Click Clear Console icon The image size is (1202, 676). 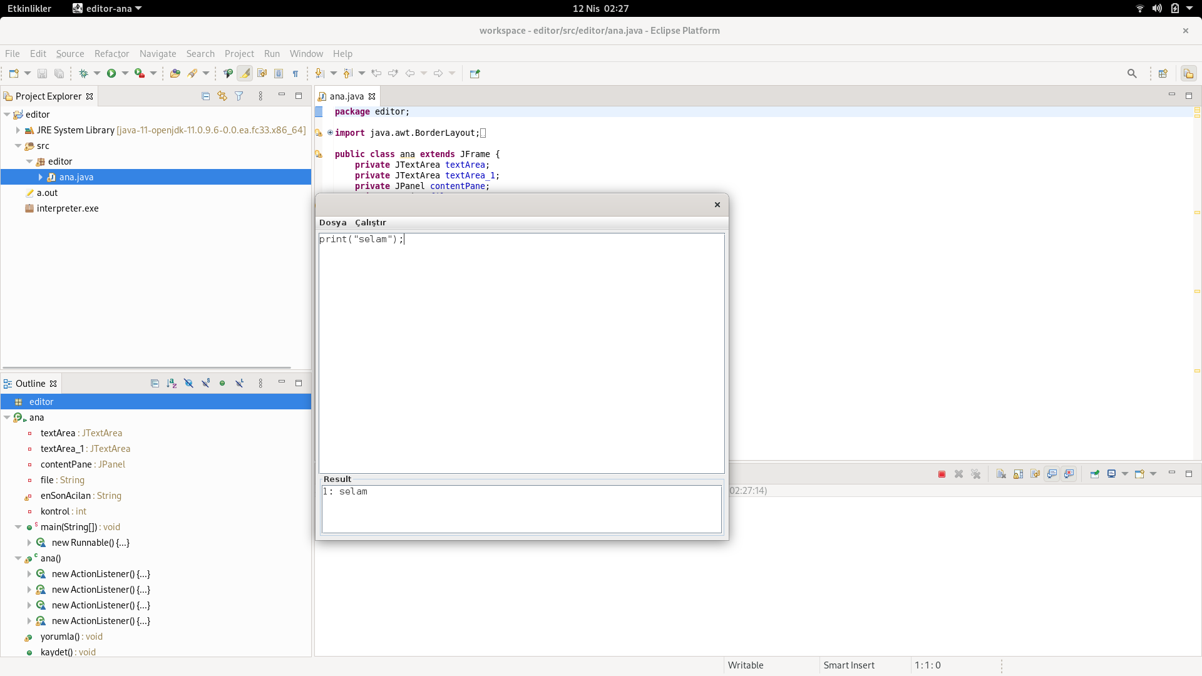click(x=1001, y=474)
